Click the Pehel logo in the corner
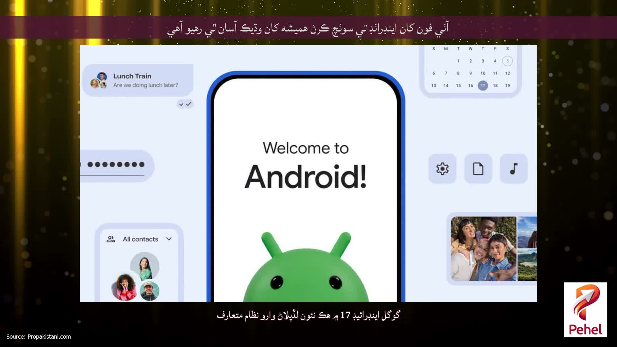The height and width of the screenshot is (347, 617). coord(586,310)
